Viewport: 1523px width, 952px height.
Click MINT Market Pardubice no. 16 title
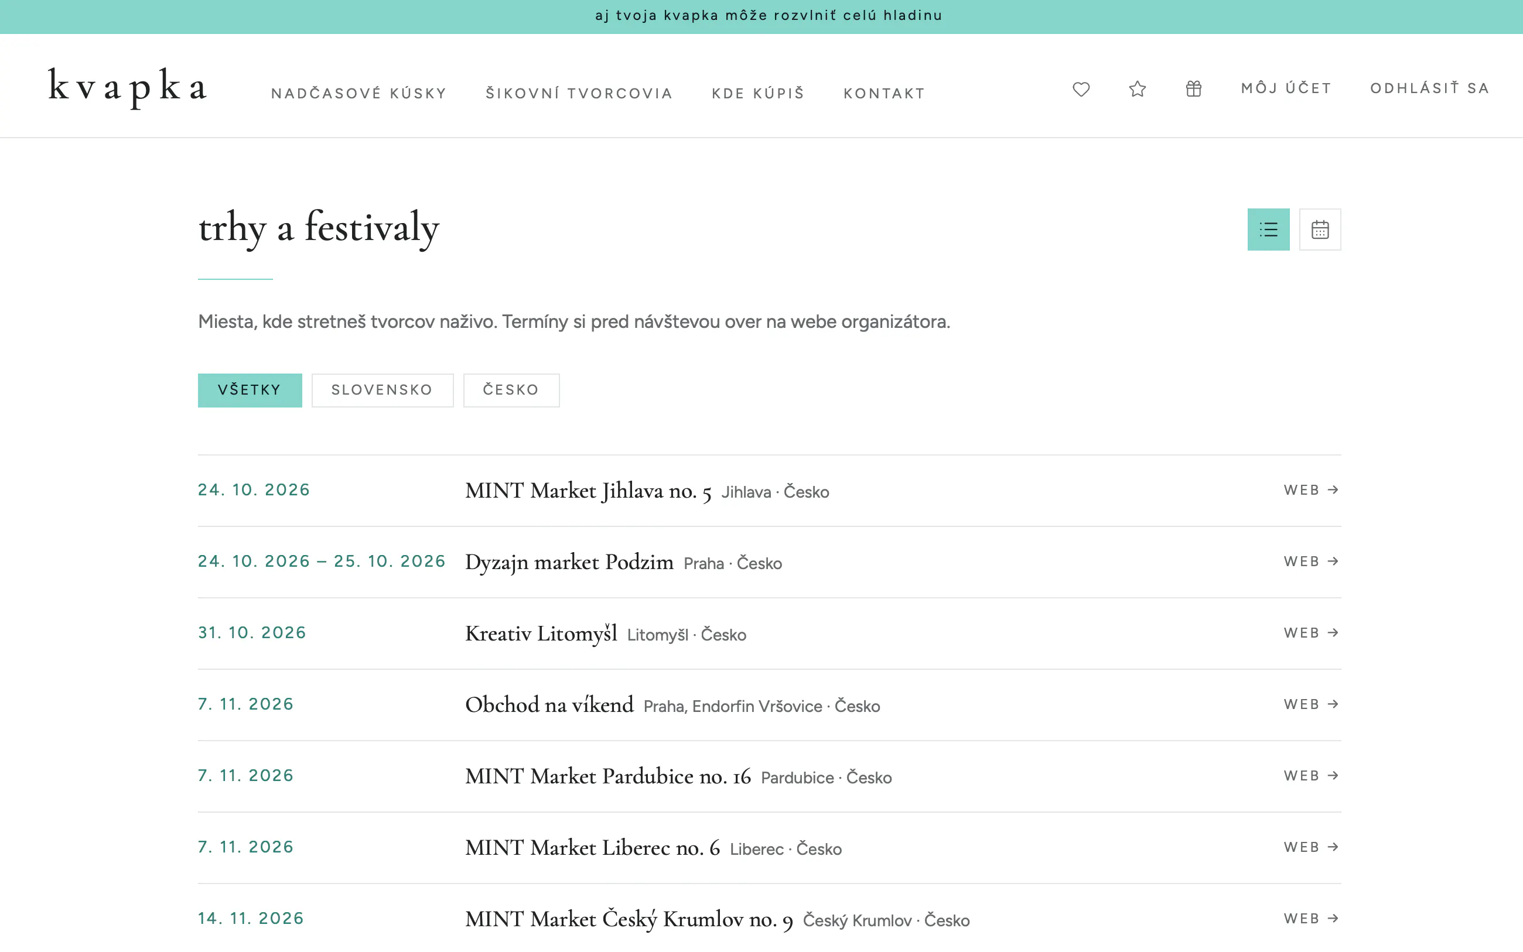[x=608, y=776]
